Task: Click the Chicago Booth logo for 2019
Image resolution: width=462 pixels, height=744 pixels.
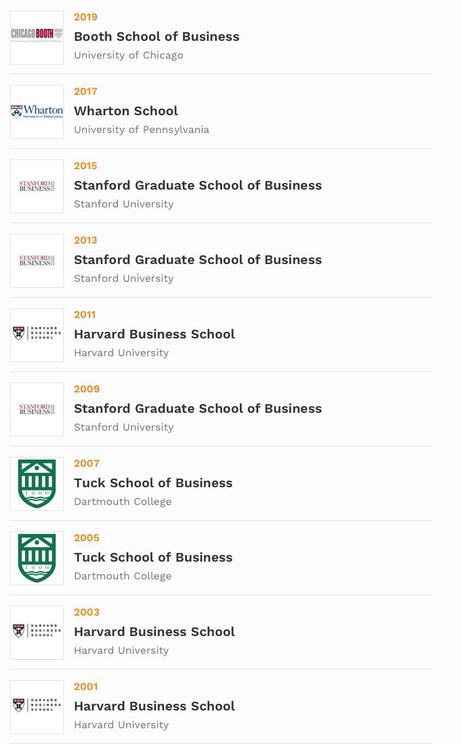Action: pos(37,37)
